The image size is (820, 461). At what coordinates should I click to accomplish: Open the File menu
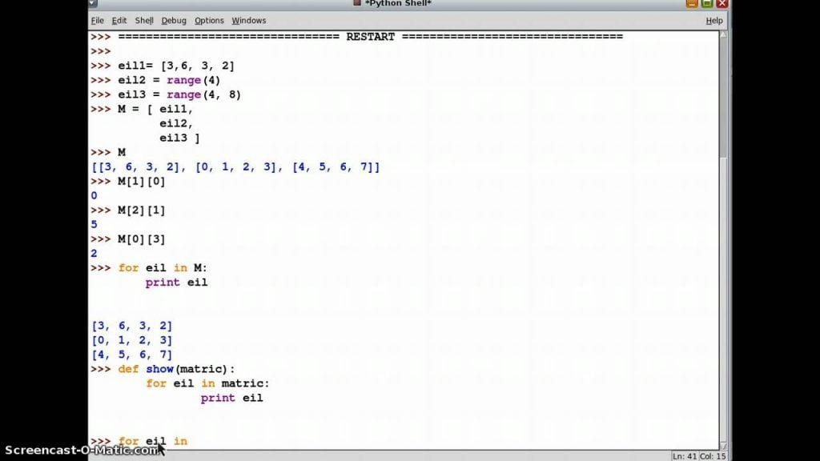click(x=97, y=20)
